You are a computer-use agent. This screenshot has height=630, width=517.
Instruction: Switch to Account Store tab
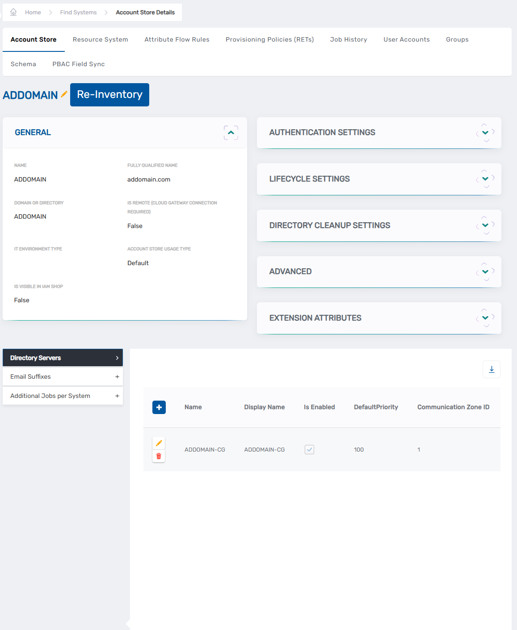pos(34,39)
